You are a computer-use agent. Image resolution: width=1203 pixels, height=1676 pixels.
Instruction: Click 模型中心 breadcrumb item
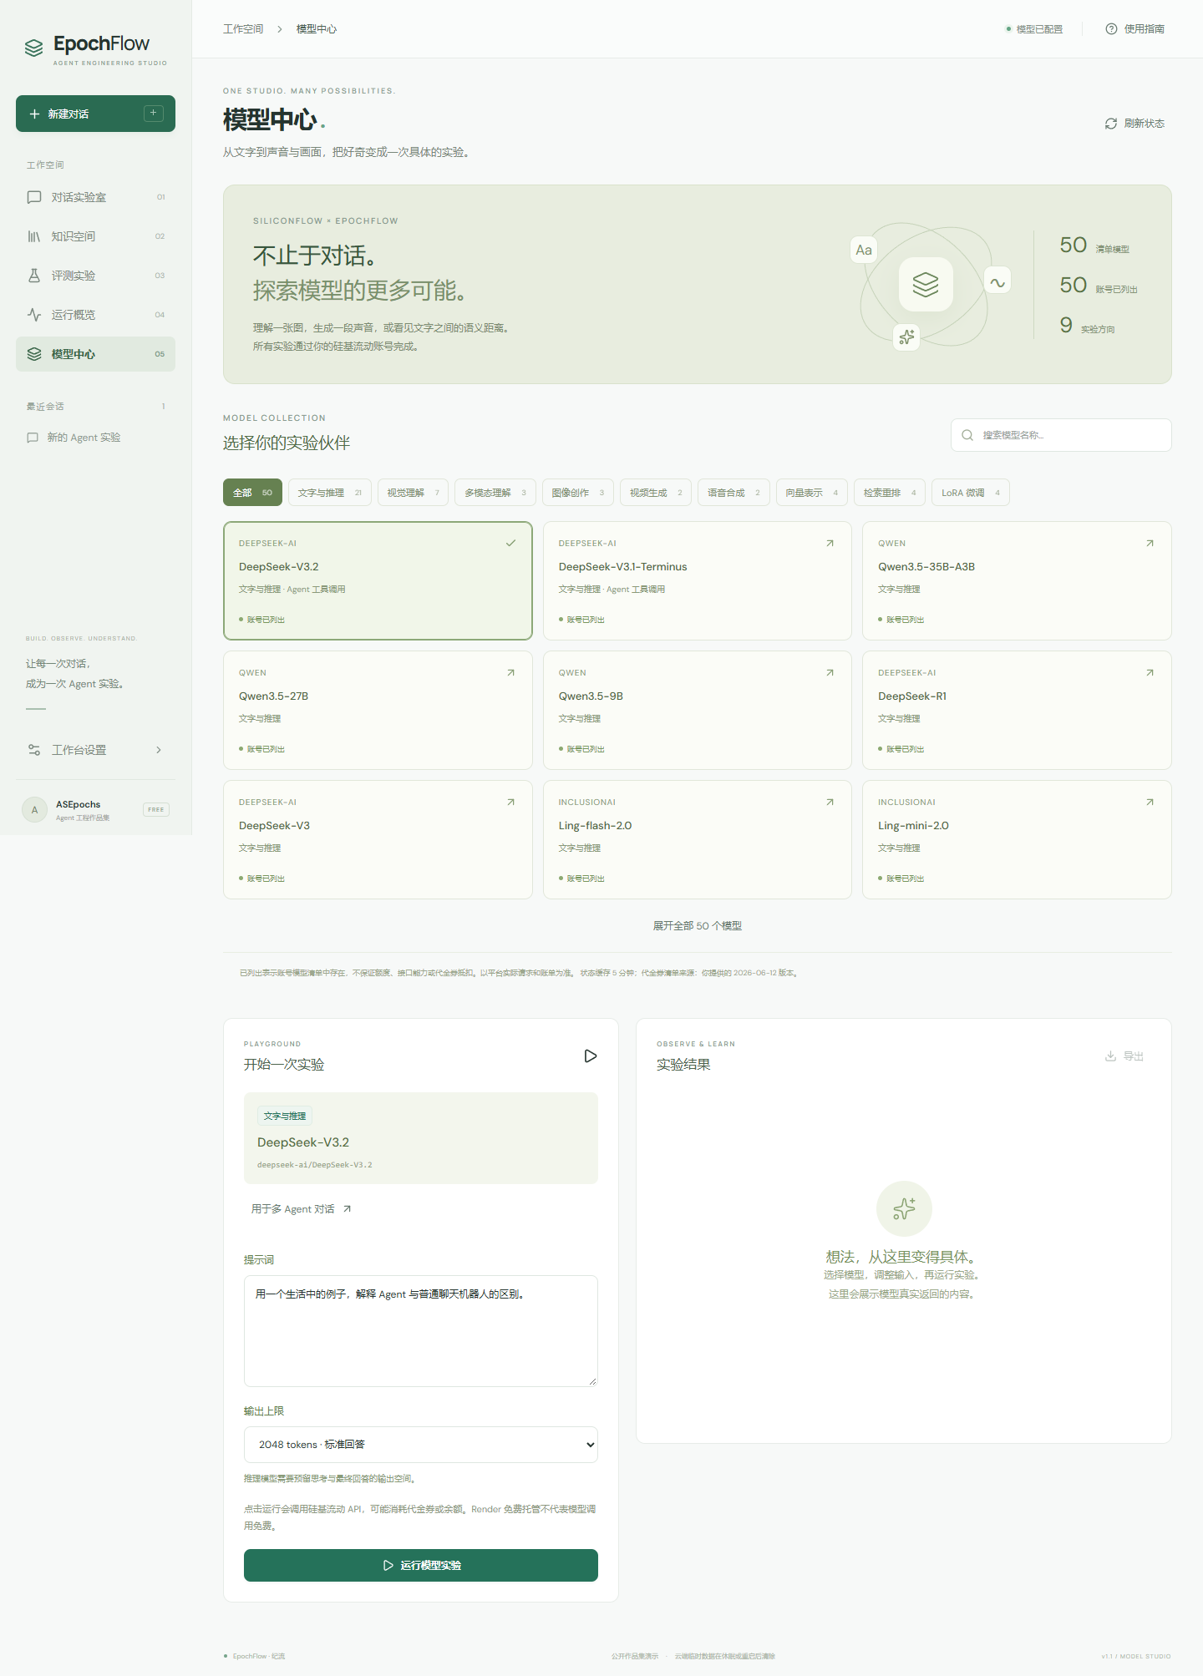coord(317,29)
